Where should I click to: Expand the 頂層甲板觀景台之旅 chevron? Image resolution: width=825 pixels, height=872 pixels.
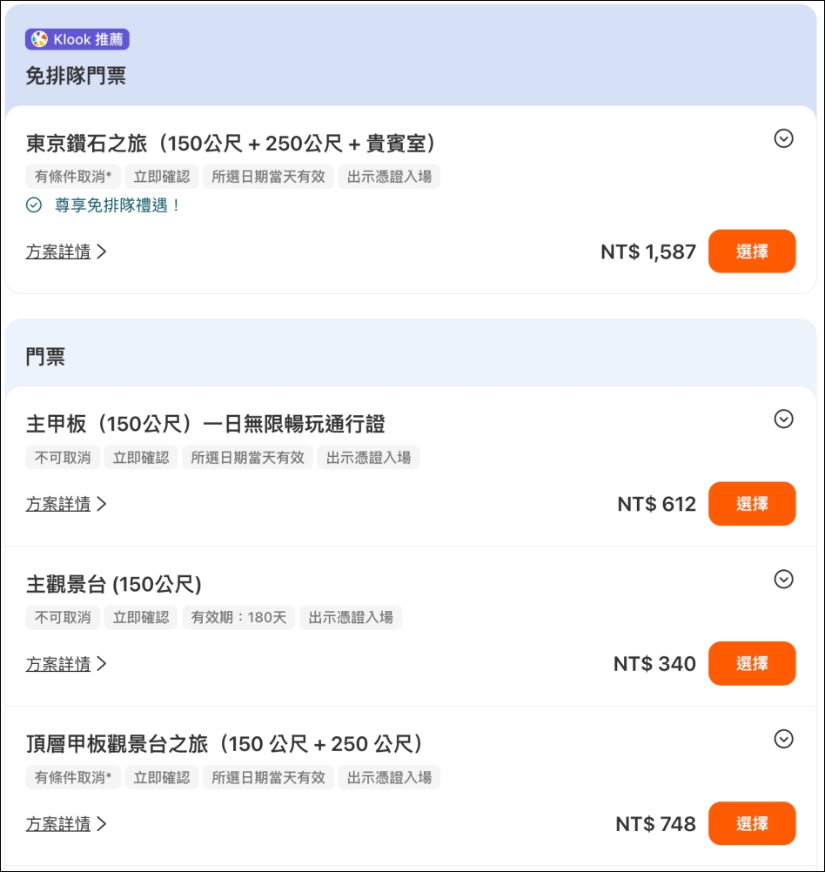coord(783,739)
